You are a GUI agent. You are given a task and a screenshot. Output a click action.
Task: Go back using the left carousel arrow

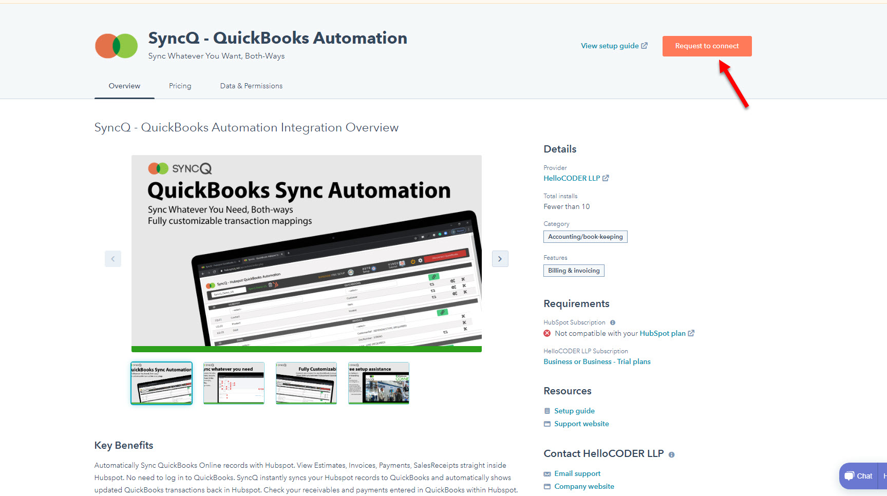(113, 259)
